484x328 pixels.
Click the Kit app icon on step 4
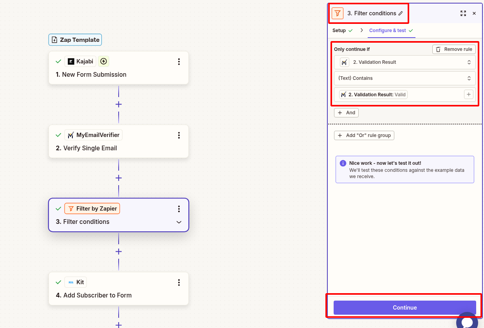click(x=70, y=282)
